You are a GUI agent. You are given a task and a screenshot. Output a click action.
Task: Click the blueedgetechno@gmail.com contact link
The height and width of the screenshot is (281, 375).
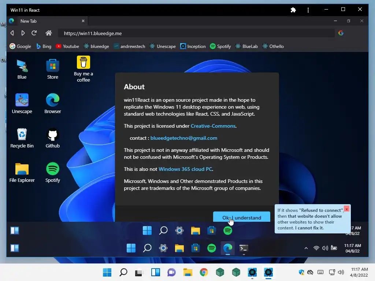(x=184, y=138)
